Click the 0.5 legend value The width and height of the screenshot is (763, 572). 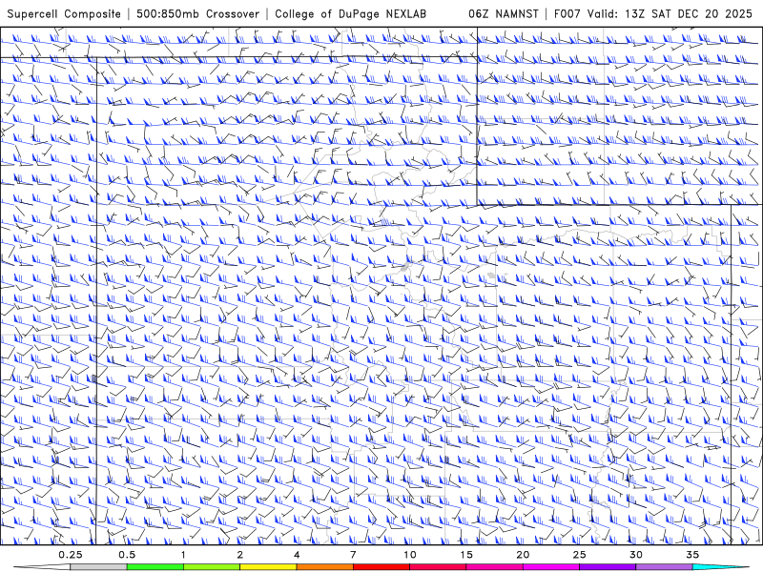(x=127, y=555)
